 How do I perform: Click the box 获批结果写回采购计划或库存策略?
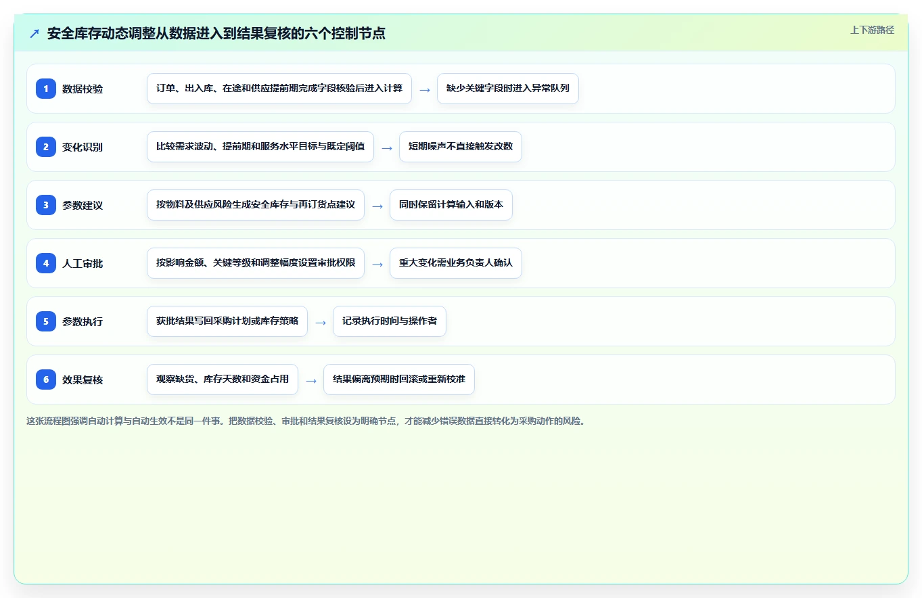pos(227,321)
